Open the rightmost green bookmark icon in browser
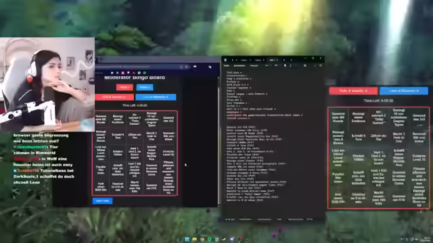The height and width of the screenshot is (243, 433). 144,73
